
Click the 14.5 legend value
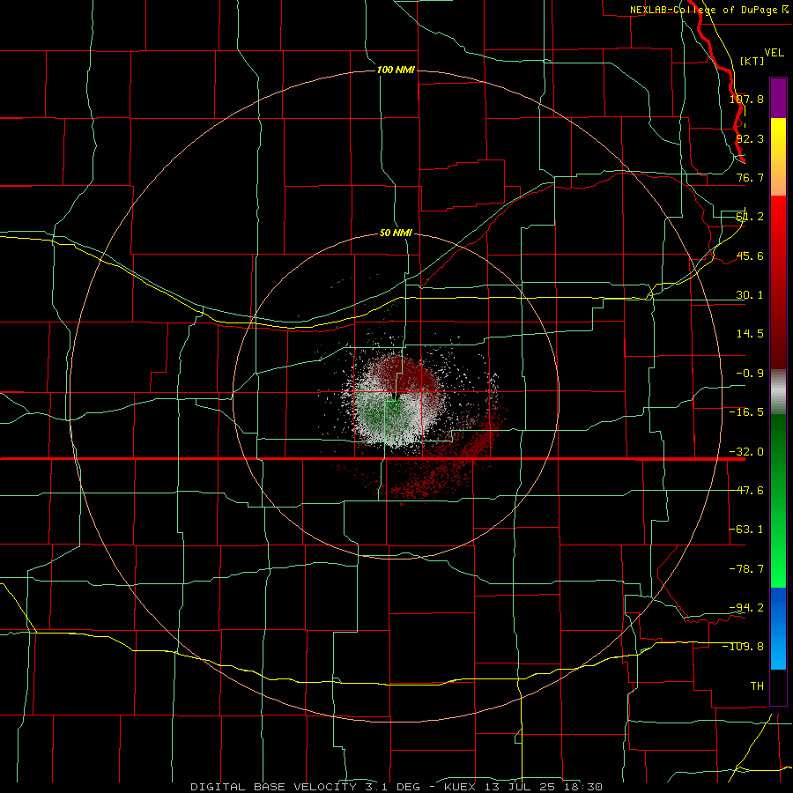(750, 334)
